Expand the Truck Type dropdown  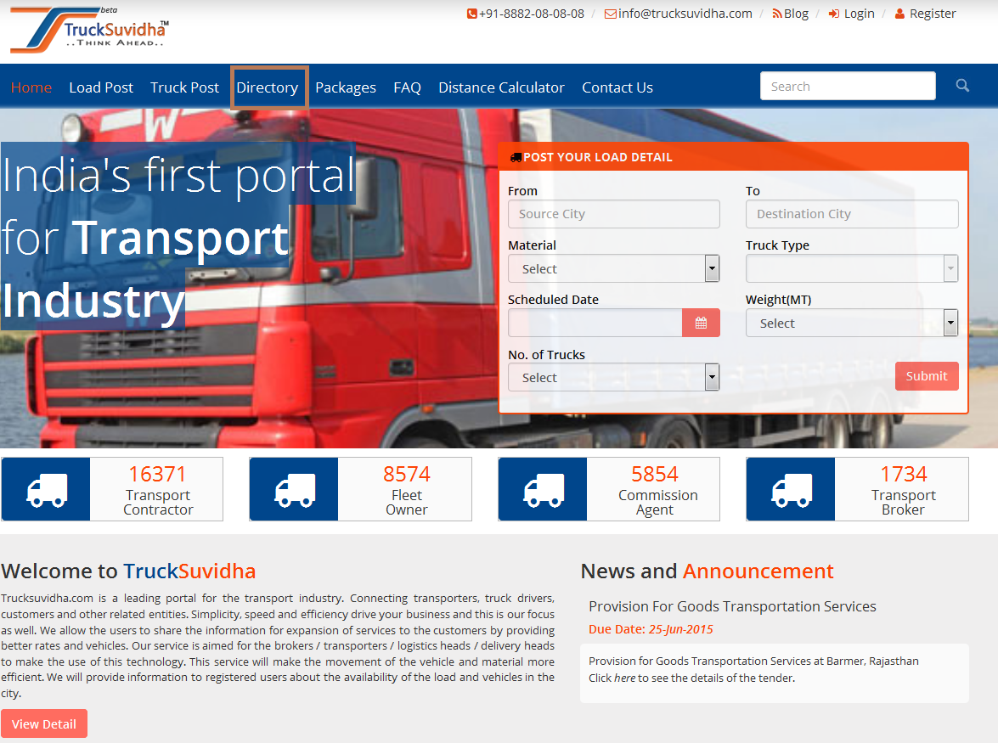point(852,269)
